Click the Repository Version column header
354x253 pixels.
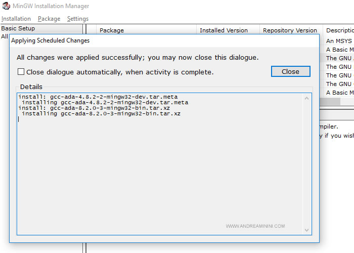(290, 30)
